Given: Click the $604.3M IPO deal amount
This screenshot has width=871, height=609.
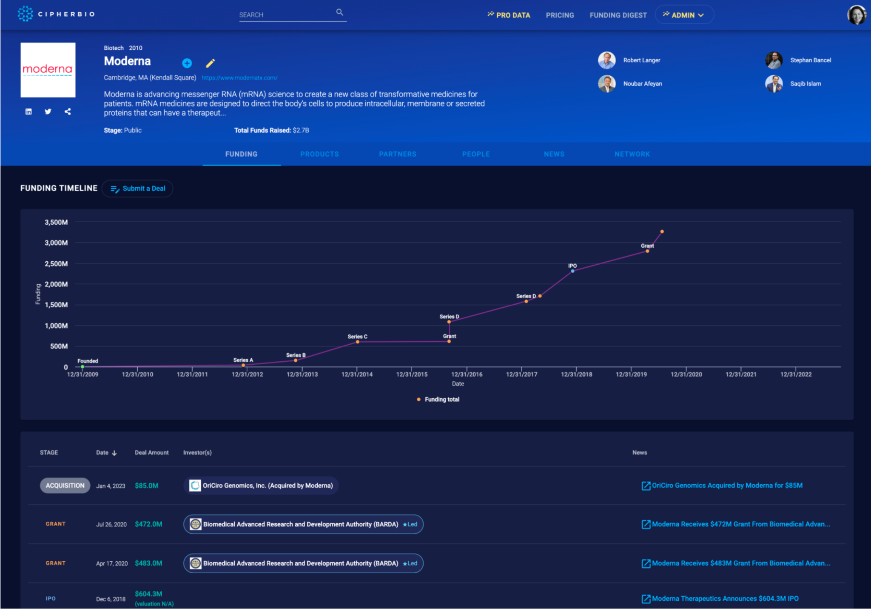Looking at the screenshot, I should [148, 594].
